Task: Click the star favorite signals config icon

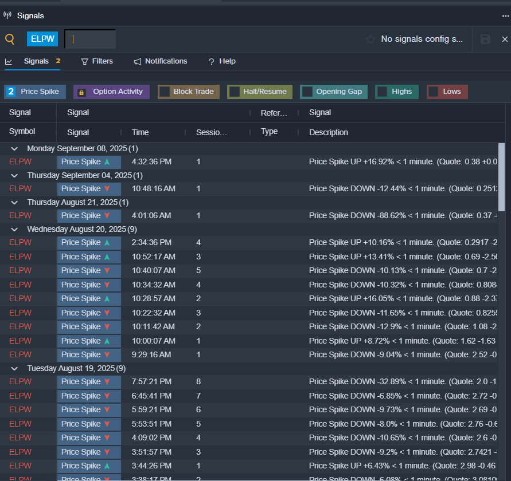Action: coord(370,39)
